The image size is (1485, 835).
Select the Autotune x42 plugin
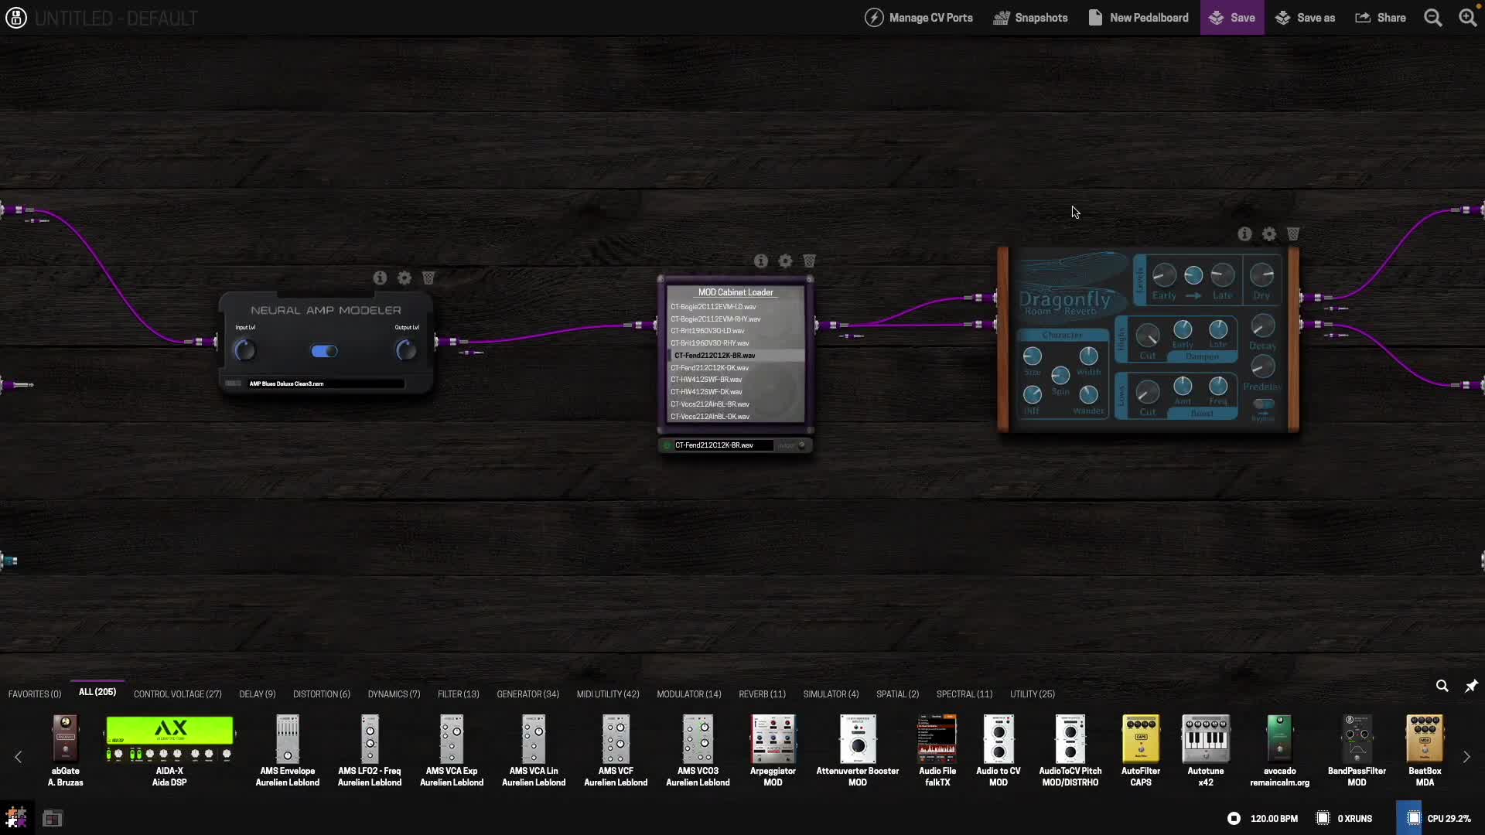(x=1206, y=739)
